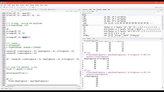This screenshot has height=92, width=164.
Task: Click the New File icon in the main toolbar
Action: point(1,7)
